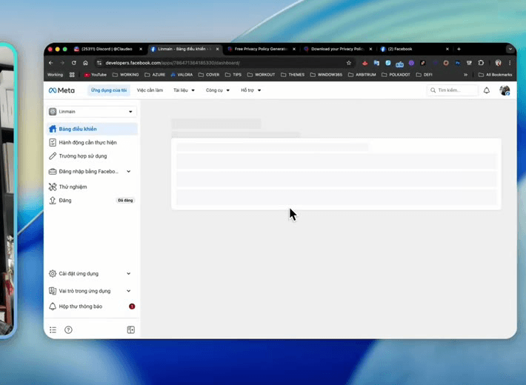Click the Đăng nhập bằng Facebook briefcase icon

[x=53, y=171]
